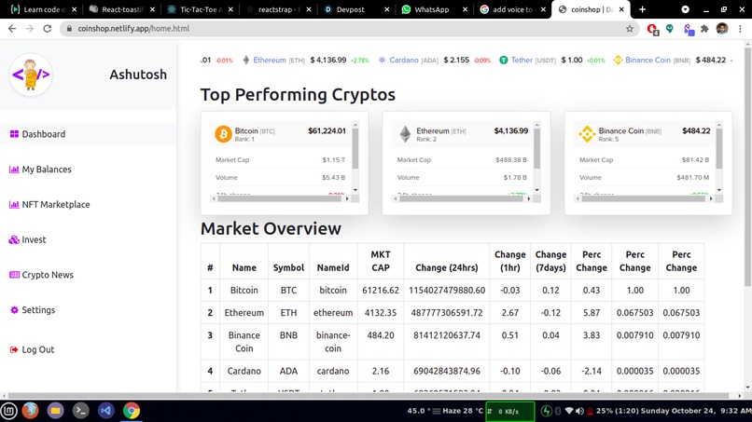This screenshot has height=422, width=752.
Task: Click the Bitcoin logo in the card
Action: [x=223, y=134]
